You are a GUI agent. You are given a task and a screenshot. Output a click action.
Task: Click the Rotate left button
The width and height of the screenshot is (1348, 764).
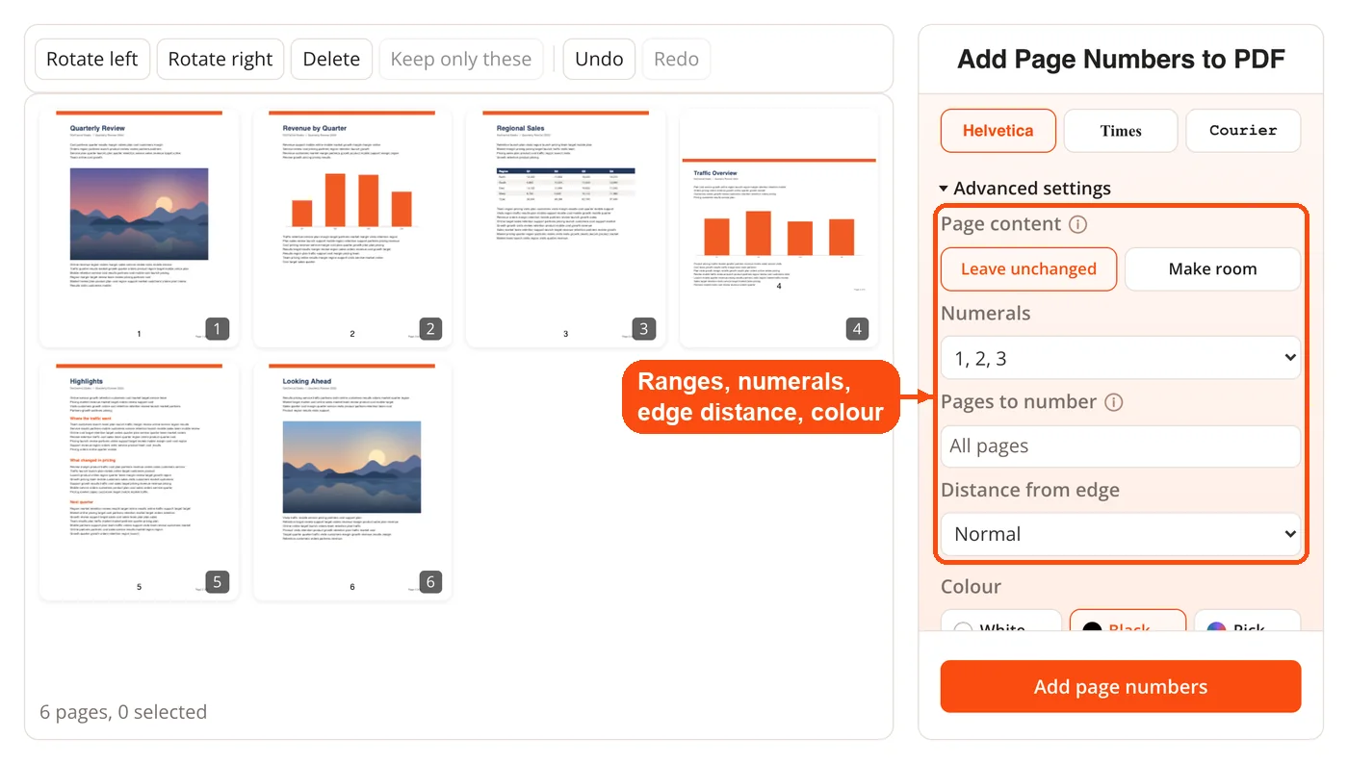click(92, 59)
